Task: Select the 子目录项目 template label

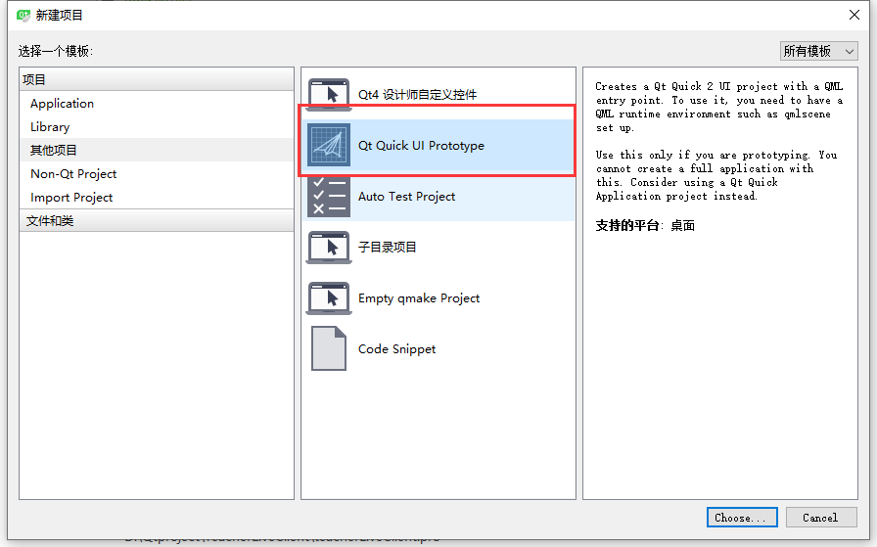Action: pyautogui.click(x=387, y=248)
